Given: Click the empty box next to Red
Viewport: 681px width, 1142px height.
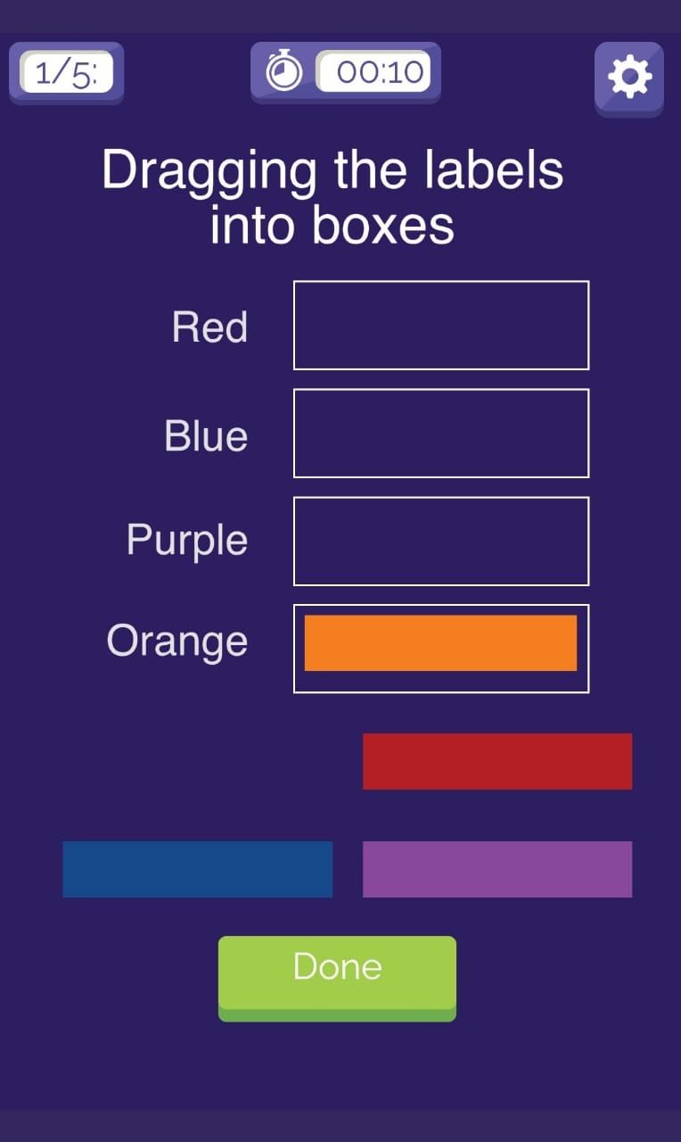Looking at the screenshot, I should pyautogui.click(x=441, y=325).
